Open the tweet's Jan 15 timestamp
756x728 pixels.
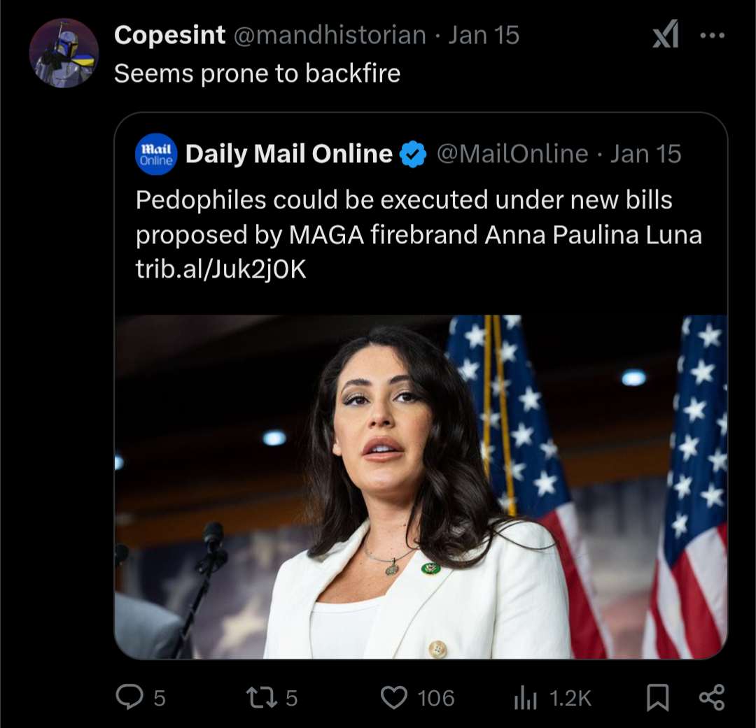[484, 35]
